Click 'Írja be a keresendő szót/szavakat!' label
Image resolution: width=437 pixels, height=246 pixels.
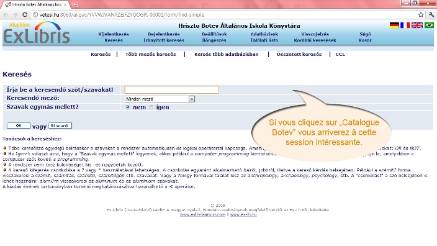60,89
